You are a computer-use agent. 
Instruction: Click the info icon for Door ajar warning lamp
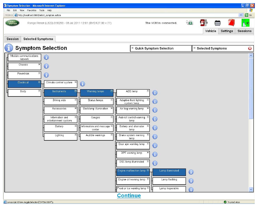155,146
